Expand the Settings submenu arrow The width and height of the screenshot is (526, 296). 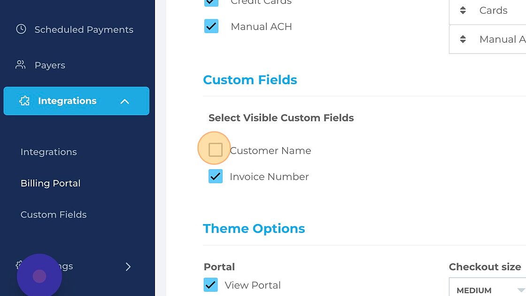click(128, 266)
